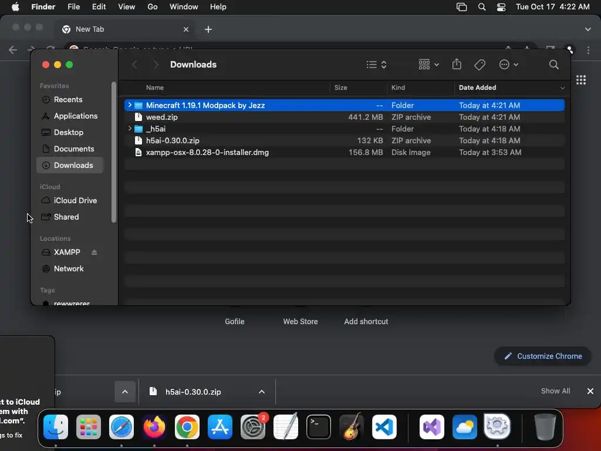Viewport: 601px width, 451px height.
Task: Open Control Center in menu bar
Action: tap(501, 7)
